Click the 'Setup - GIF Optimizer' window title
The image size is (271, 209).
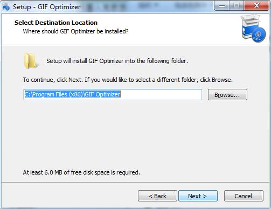coord(47,7)
